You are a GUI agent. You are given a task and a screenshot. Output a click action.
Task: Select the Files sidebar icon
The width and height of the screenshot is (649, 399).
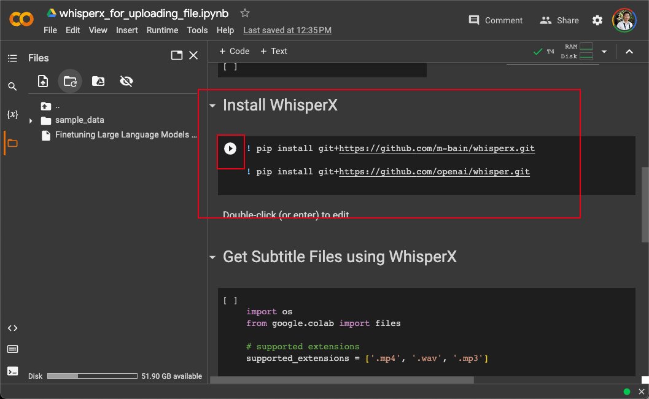click(12, 143)
